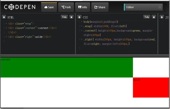Viewport: 170px width, 109px height.
Task: Close the HTML panel
Action: [x=71, y=17]
